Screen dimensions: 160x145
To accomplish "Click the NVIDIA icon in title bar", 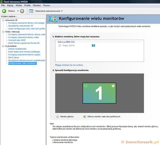I will click(x=1, y=2).
